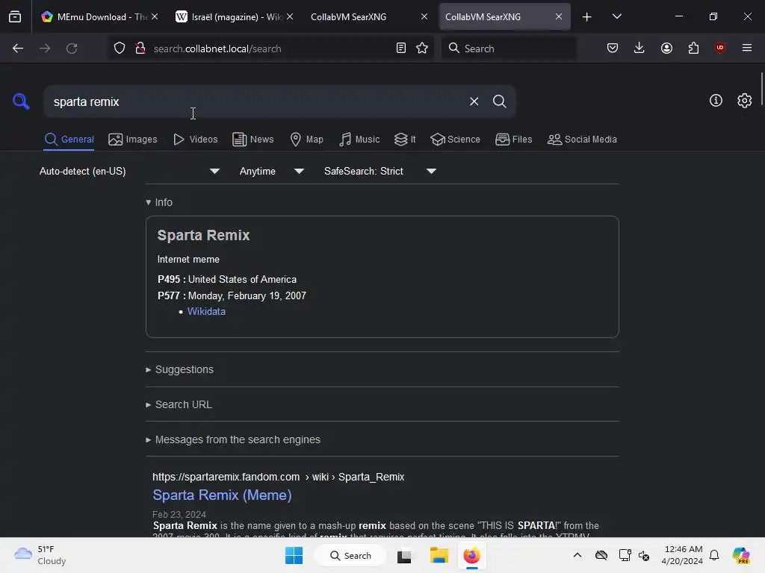Submit search with magnifier button
The image size is (765, 573).
[499, 101]
